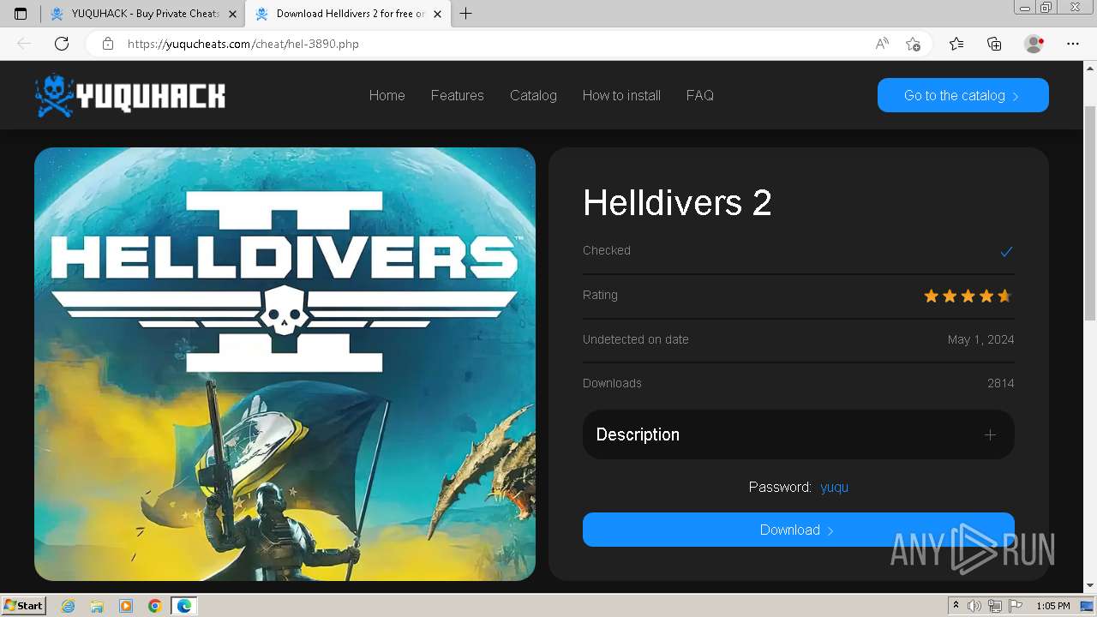
Task: Click the Checked blue checkmark icon
Action: pyautogui.click(x=1006, y=251)
